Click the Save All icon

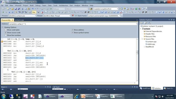(19, 9)
